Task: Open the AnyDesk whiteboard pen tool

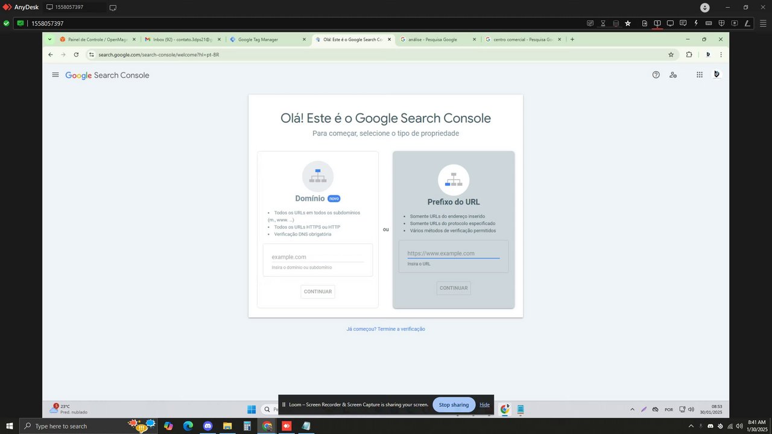Action: 747,24
